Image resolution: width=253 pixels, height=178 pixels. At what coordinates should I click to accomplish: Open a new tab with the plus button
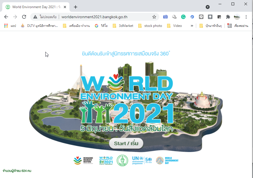coord(76,7)
